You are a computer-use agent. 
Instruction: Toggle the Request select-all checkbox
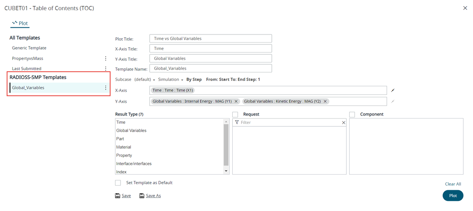pyautogui.click(x=235, y=114)
